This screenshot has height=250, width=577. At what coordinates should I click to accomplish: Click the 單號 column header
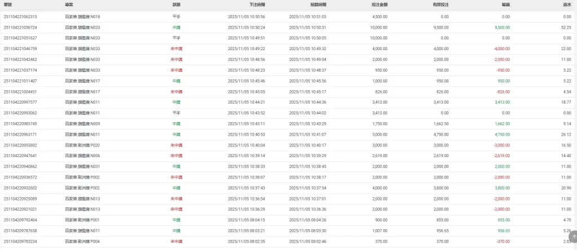pos(8,4)
